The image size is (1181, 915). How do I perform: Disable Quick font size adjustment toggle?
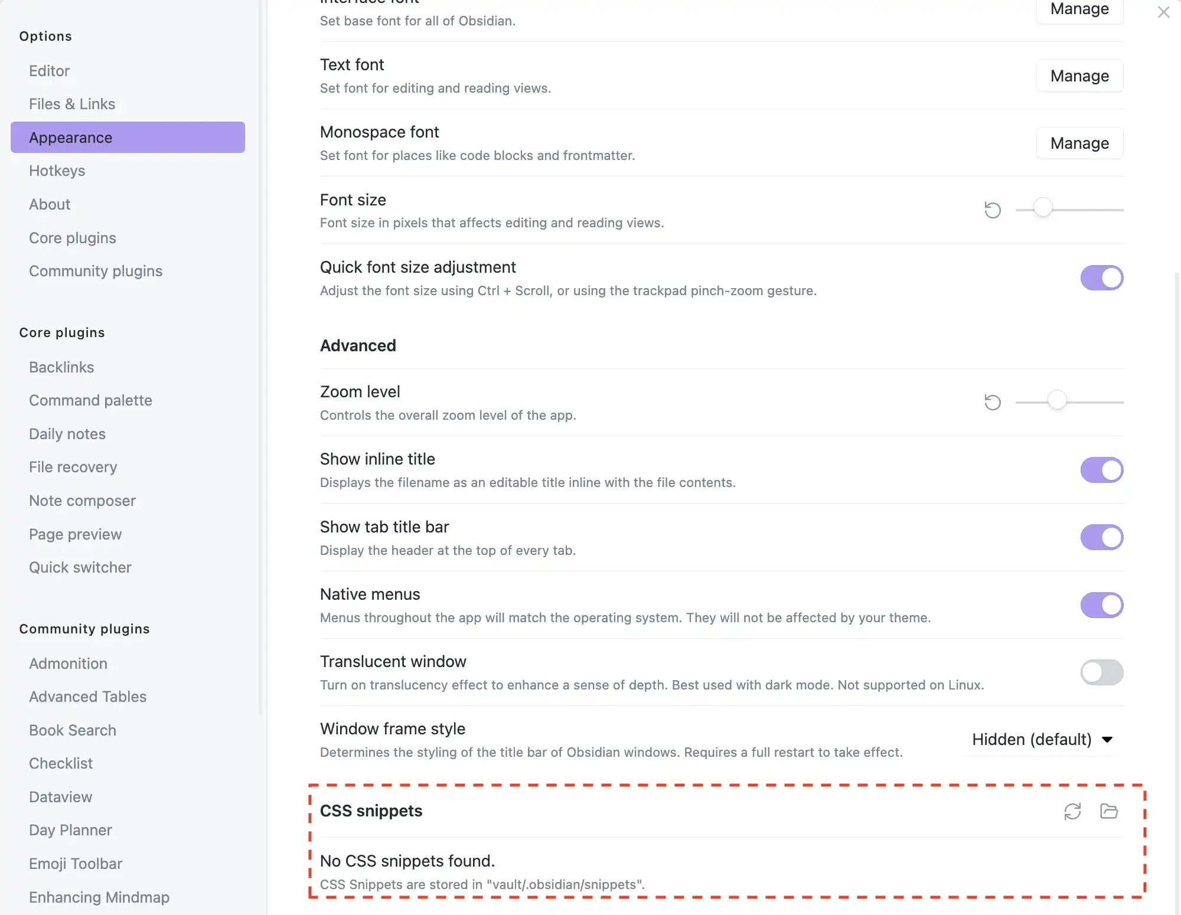click(x=1101, y=278)
